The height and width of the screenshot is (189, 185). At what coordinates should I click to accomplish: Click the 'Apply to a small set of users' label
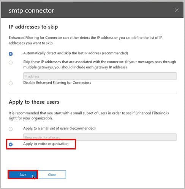coord(59,128)
